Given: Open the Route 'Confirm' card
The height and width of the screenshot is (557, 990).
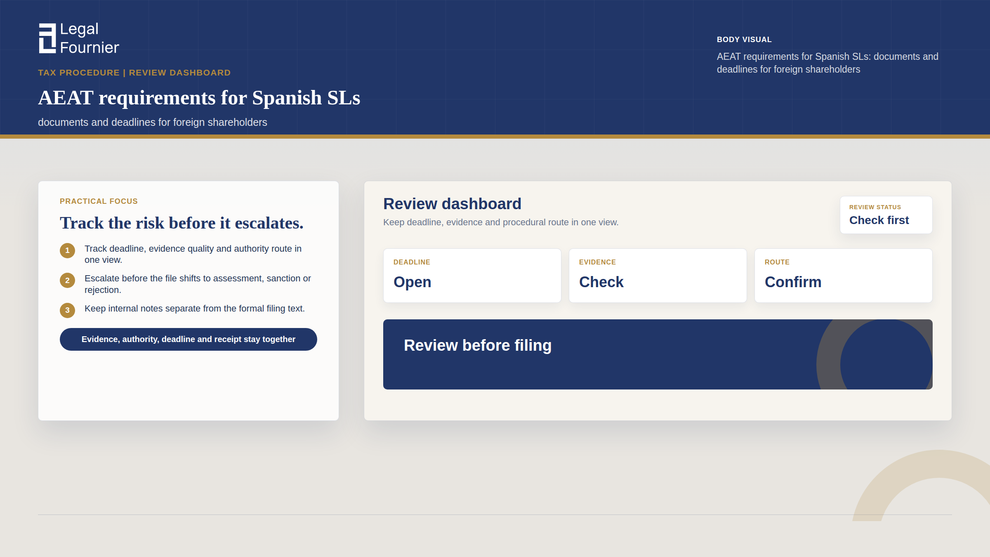Looking at the screenshot, I should (x=844, y=276).
